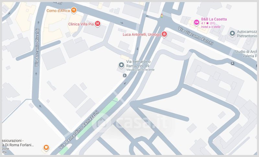259x157 pixels.
Task: Click the Corno d'Africa restaurant icon
Action: (74, 10)
